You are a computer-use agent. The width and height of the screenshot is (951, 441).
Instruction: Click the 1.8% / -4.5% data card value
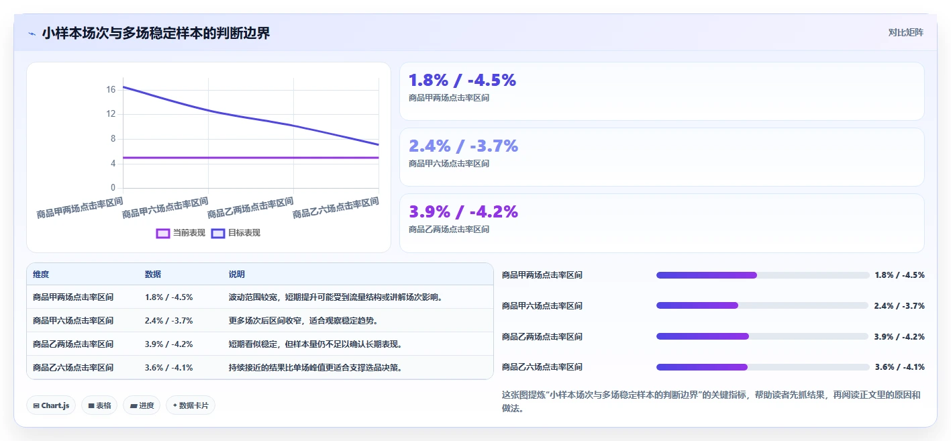(x=462, y=81)
